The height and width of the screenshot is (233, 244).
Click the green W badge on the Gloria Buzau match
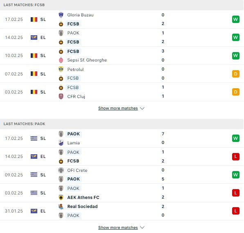coord(235,19)
